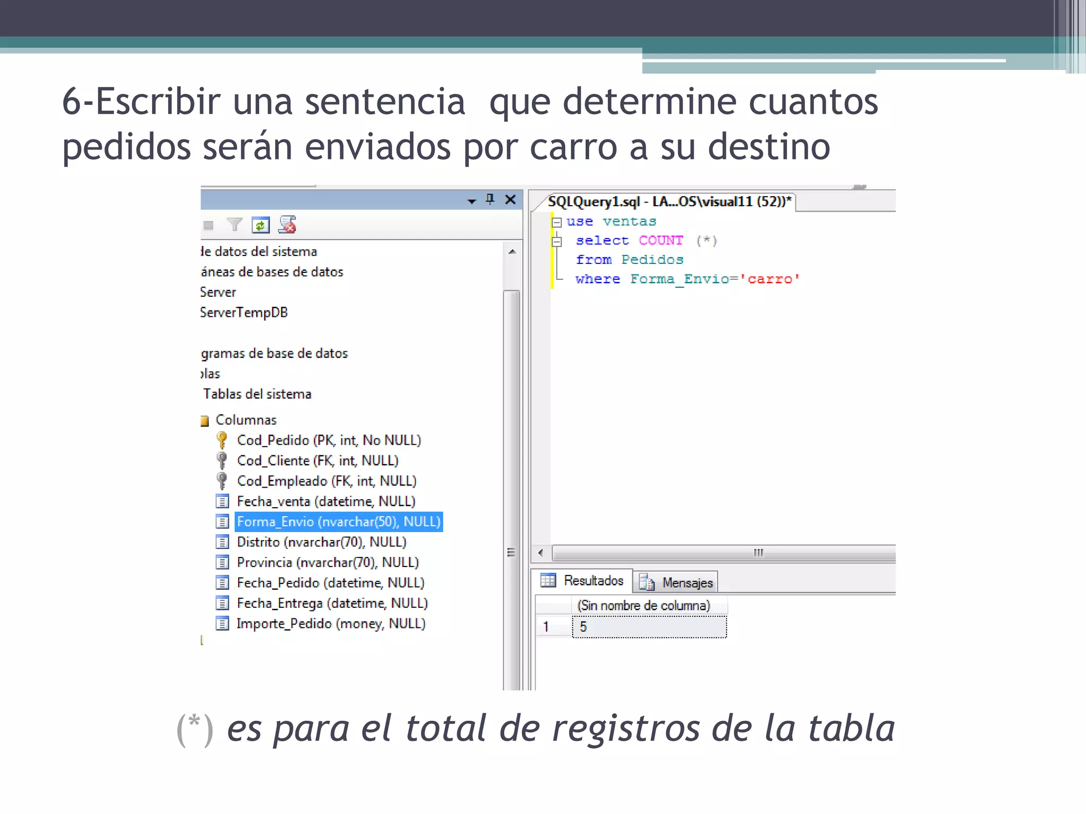Select the Columnas folder icon
1086x814 pixels.
coord(205,421)
